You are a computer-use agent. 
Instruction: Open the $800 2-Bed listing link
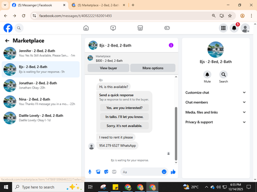tap(109, 60)
